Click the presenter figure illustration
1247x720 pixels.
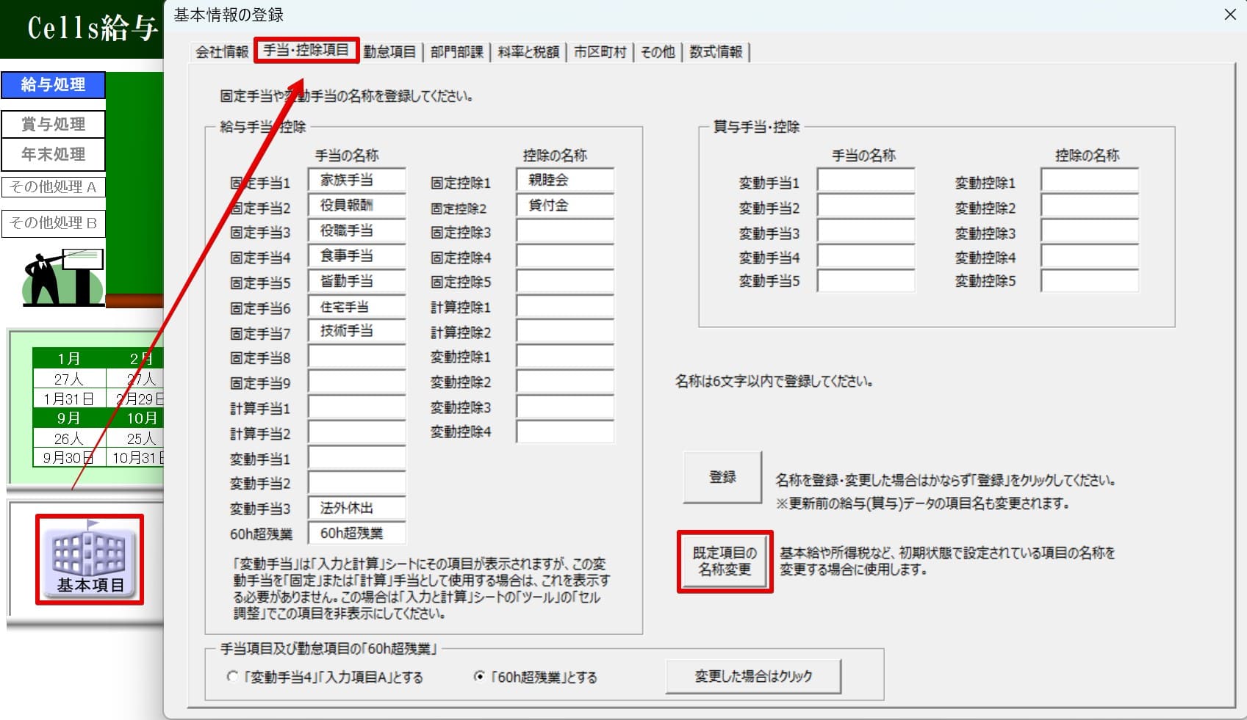click(x=62, y=277)
